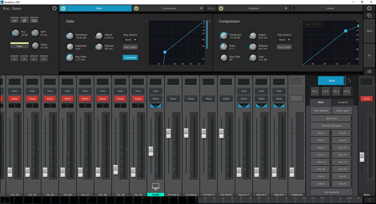Click stereo link triangles on Aux In 1
The width and height of the screenshot is (376, 204).
[x=244, y=106]
